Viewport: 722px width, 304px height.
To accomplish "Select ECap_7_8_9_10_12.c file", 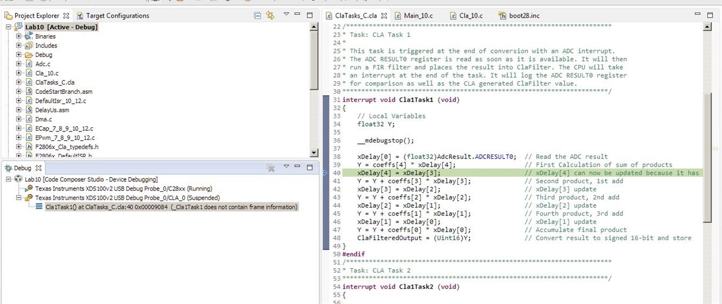I will (x=63, y=129).
